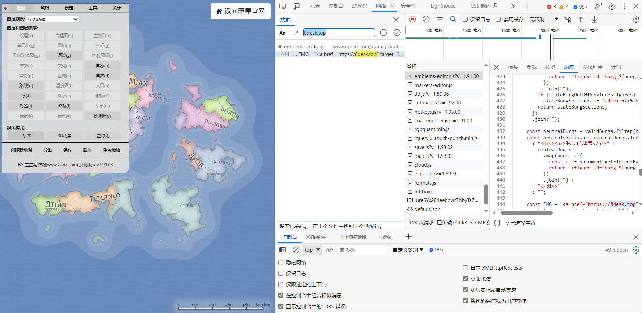Image resolution: width=642 pixels, height=313 pixels.
Task: Open the 性能监视器 drawer tab
Action: (353, 237)
